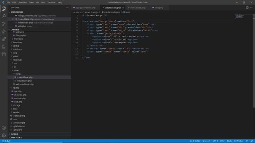Click Ln 3, Col 27 status item

pyautogui.click(x=195, y=141)
